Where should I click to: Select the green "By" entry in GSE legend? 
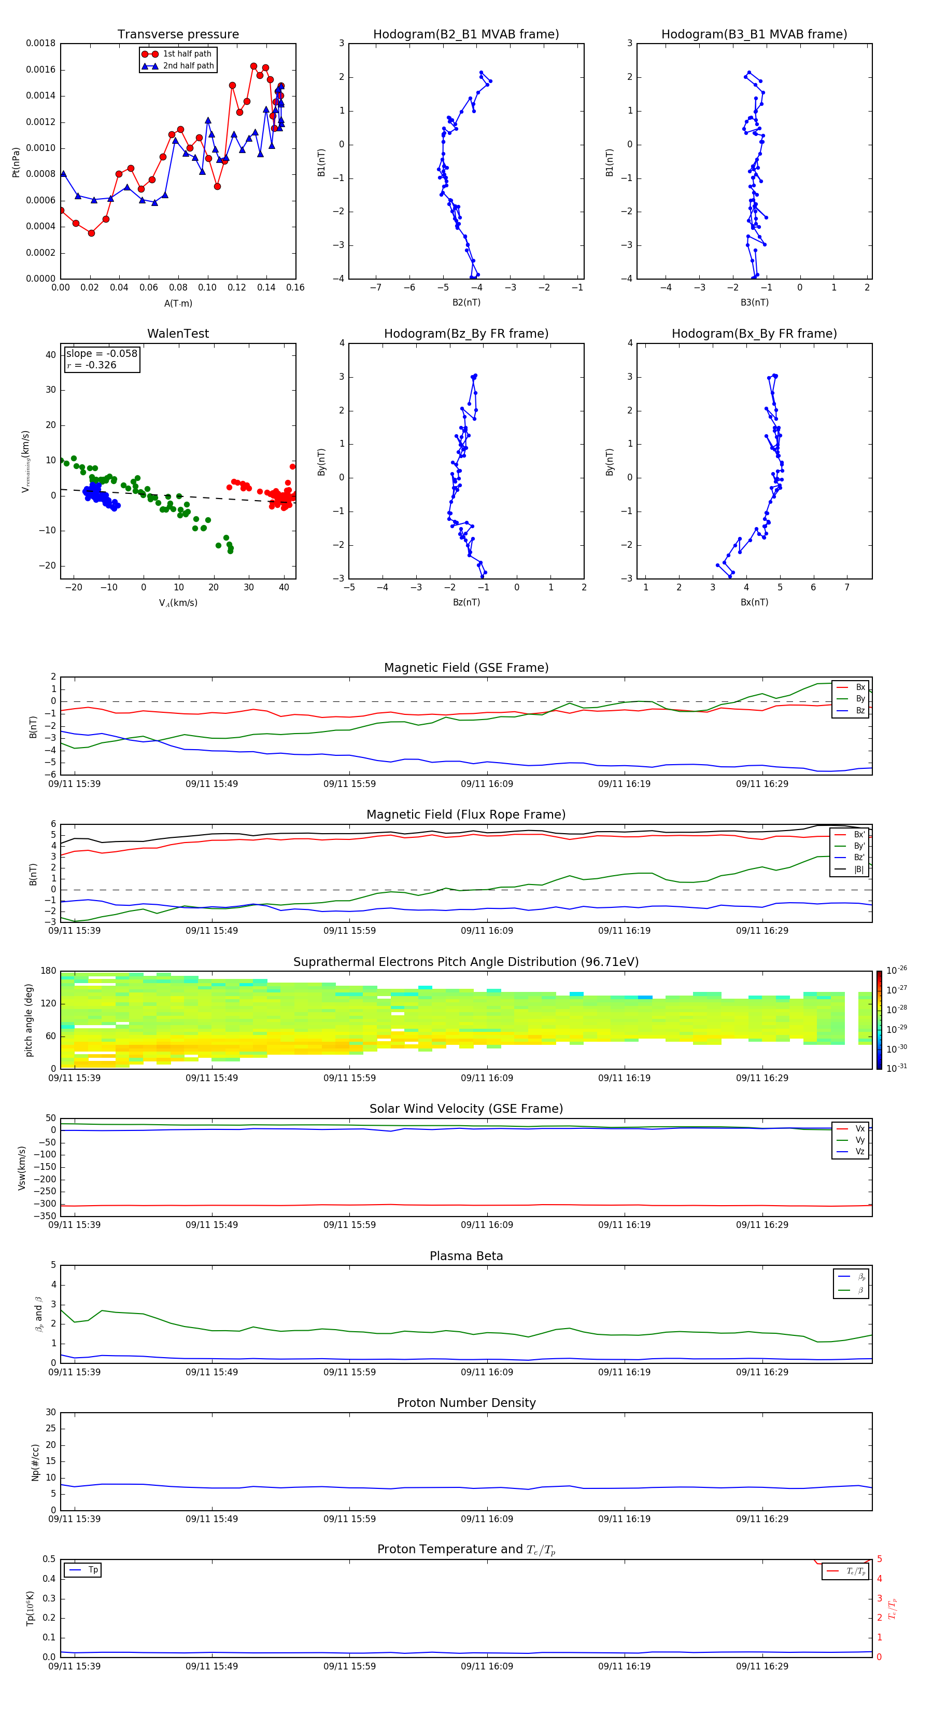(x=851, y=698)
